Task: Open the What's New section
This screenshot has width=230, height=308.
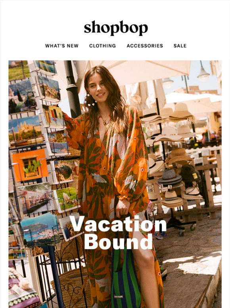Action: tap(61, 46)
